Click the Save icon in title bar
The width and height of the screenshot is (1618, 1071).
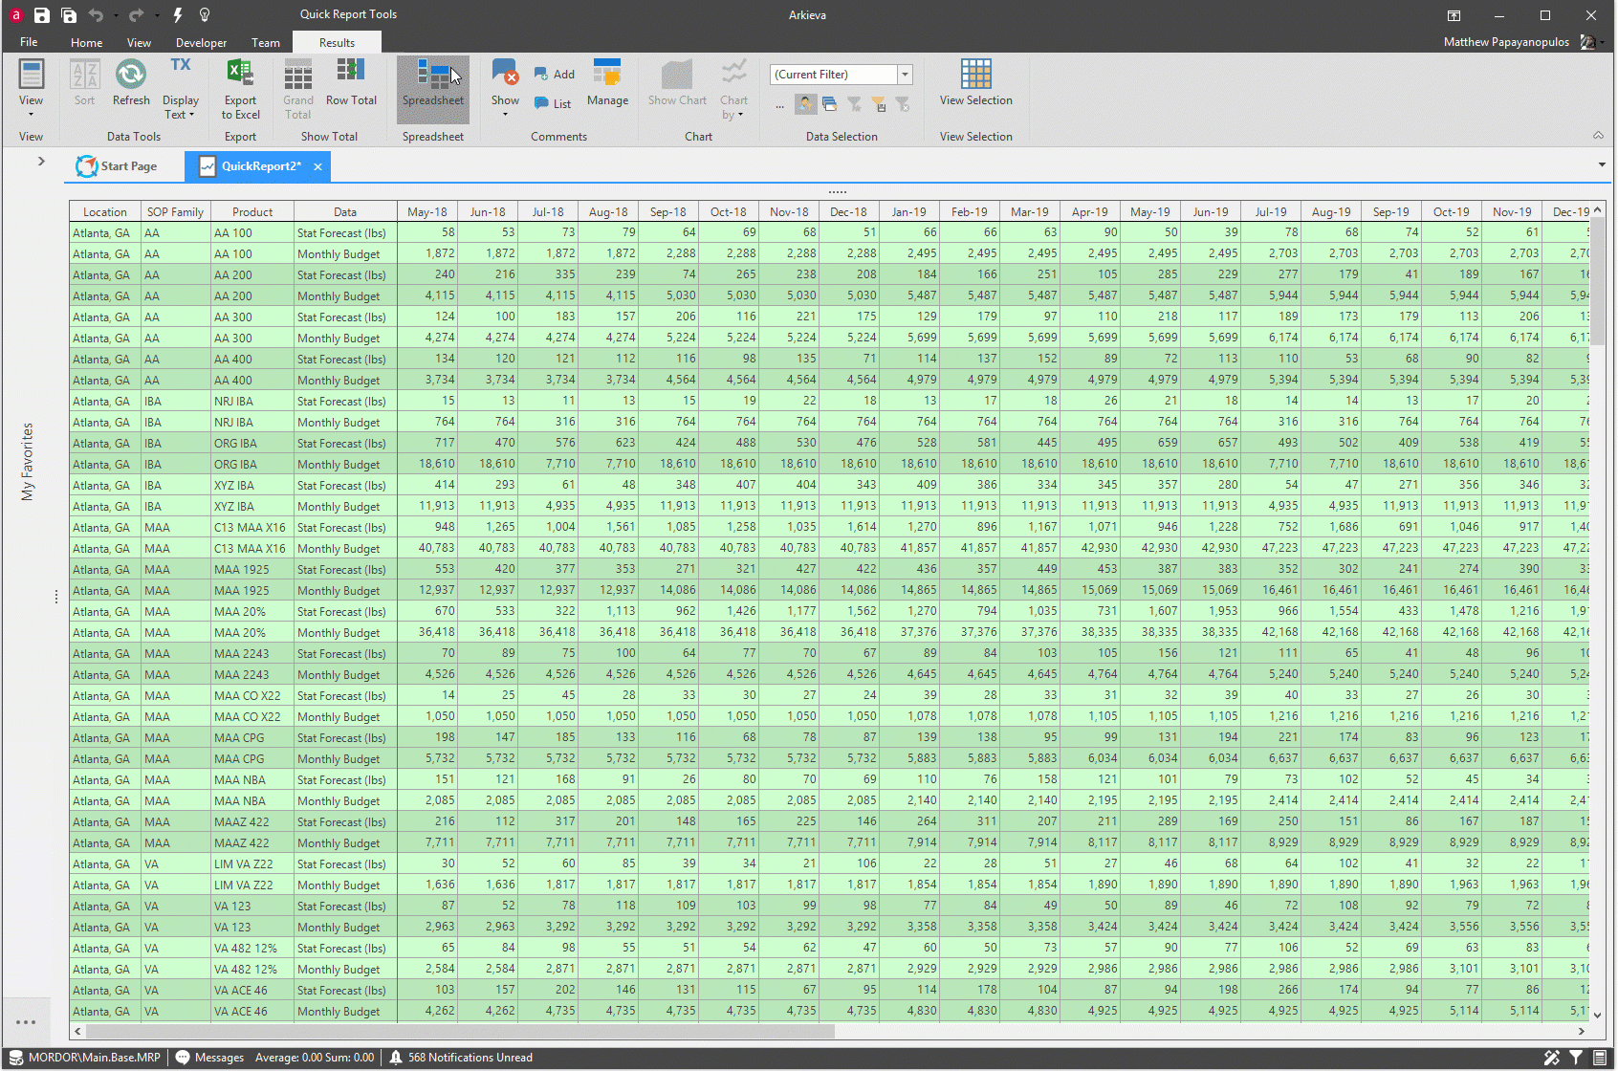[x=41, y=15]
